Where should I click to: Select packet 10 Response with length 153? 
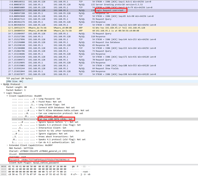point(99,22)
